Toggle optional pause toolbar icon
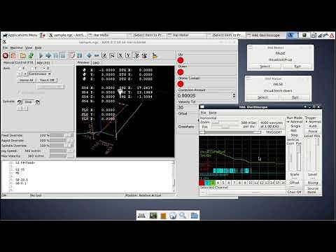The height and width of the screenshot is (252, 336). coord(80,55)
